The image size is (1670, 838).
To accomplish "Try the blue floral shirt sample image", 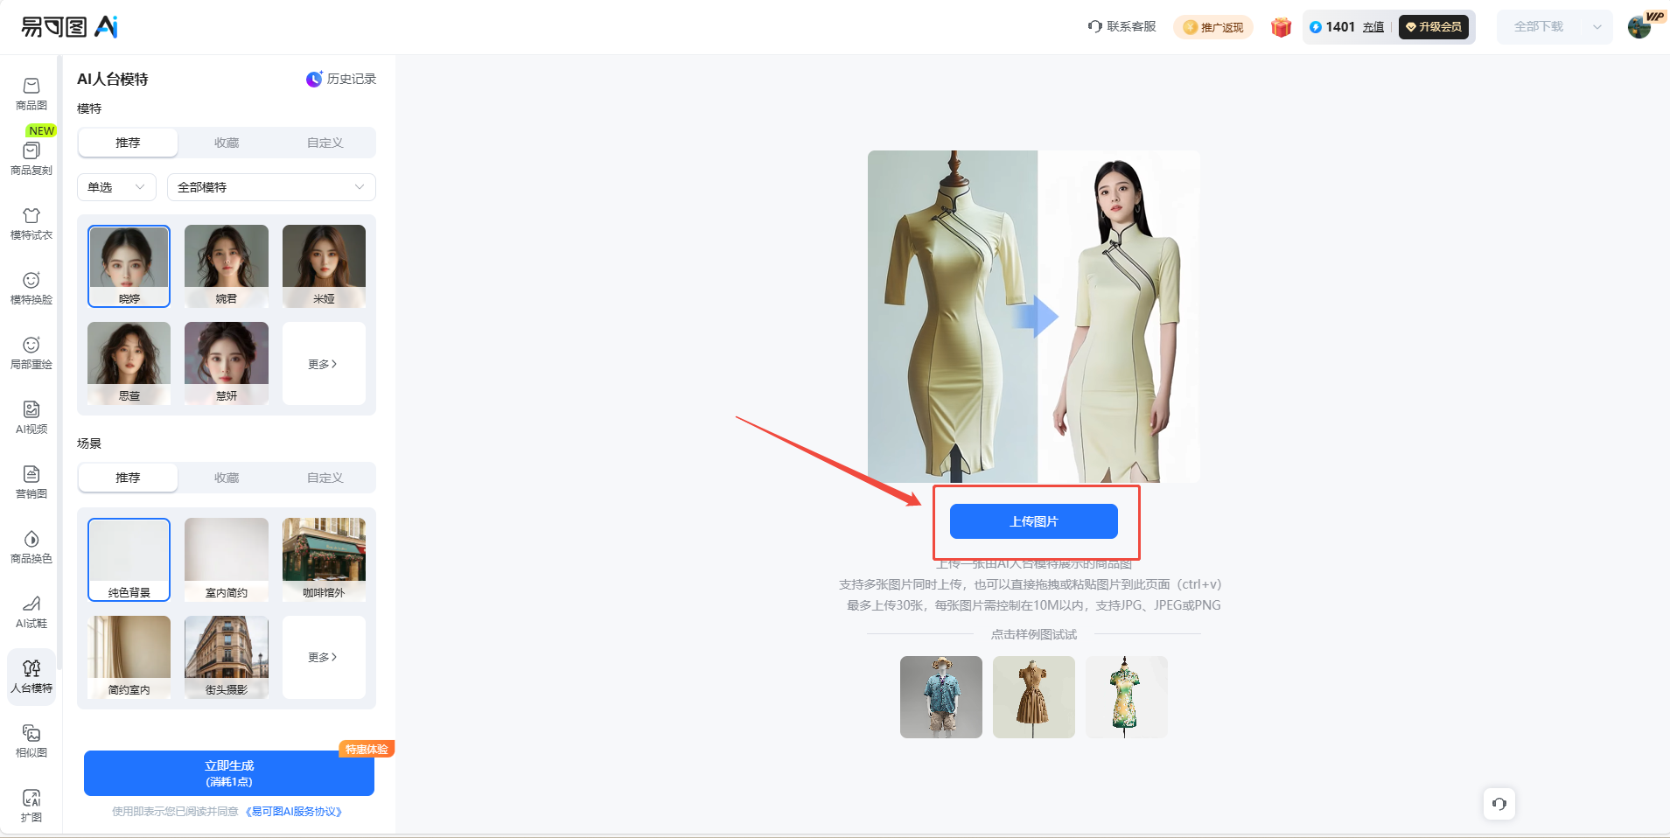I will (941, 697).
